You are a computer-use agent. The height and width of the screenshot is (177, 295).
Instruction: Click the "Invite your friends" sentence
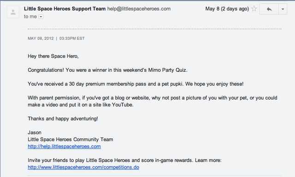[x=124, y=160]
